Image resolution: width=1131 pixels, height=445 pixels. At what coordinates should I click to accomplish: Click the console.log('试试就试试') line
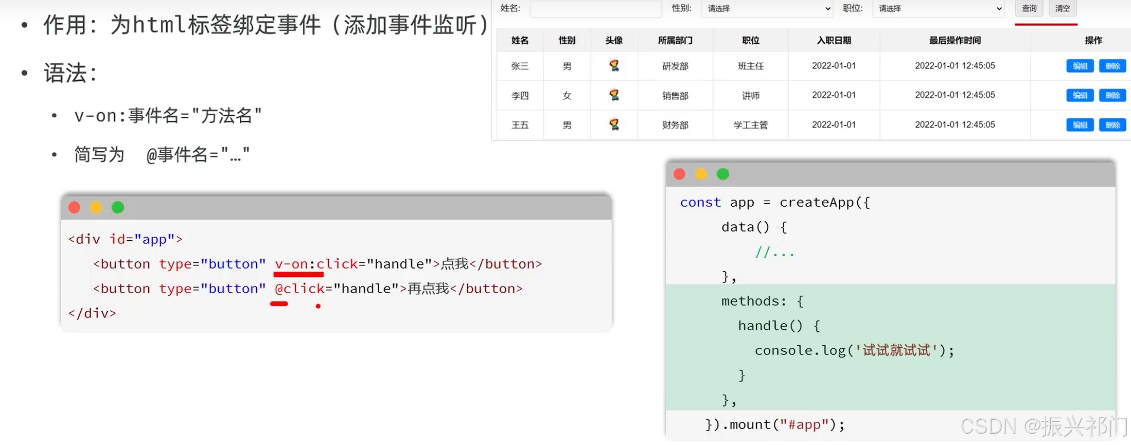(854, 350)
